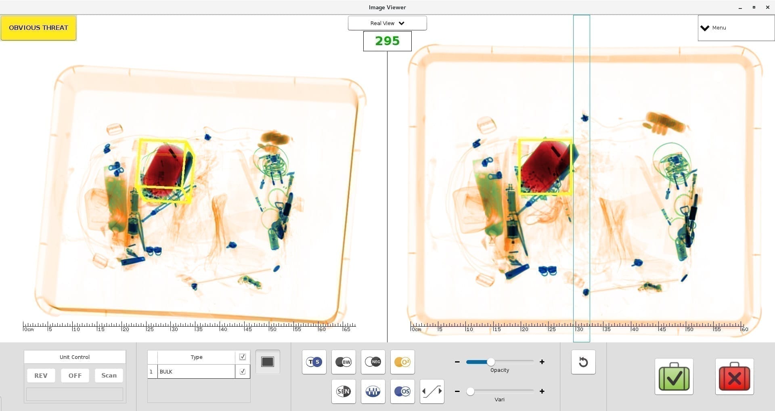Apply the BW black-and-white filter
775x411 pixels.
click(343, 362)
